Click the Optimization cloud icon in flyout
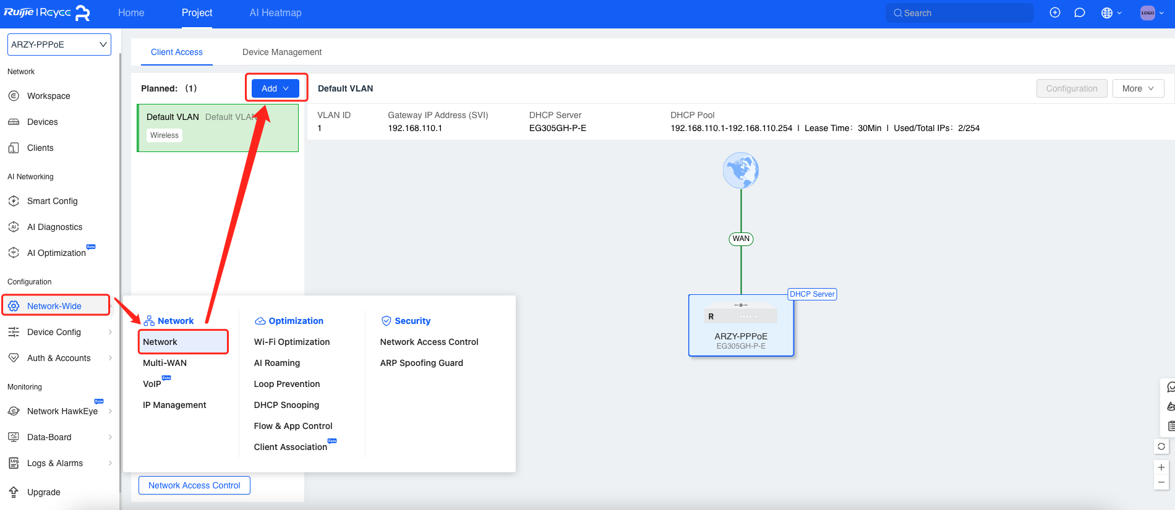 point(260,321)
